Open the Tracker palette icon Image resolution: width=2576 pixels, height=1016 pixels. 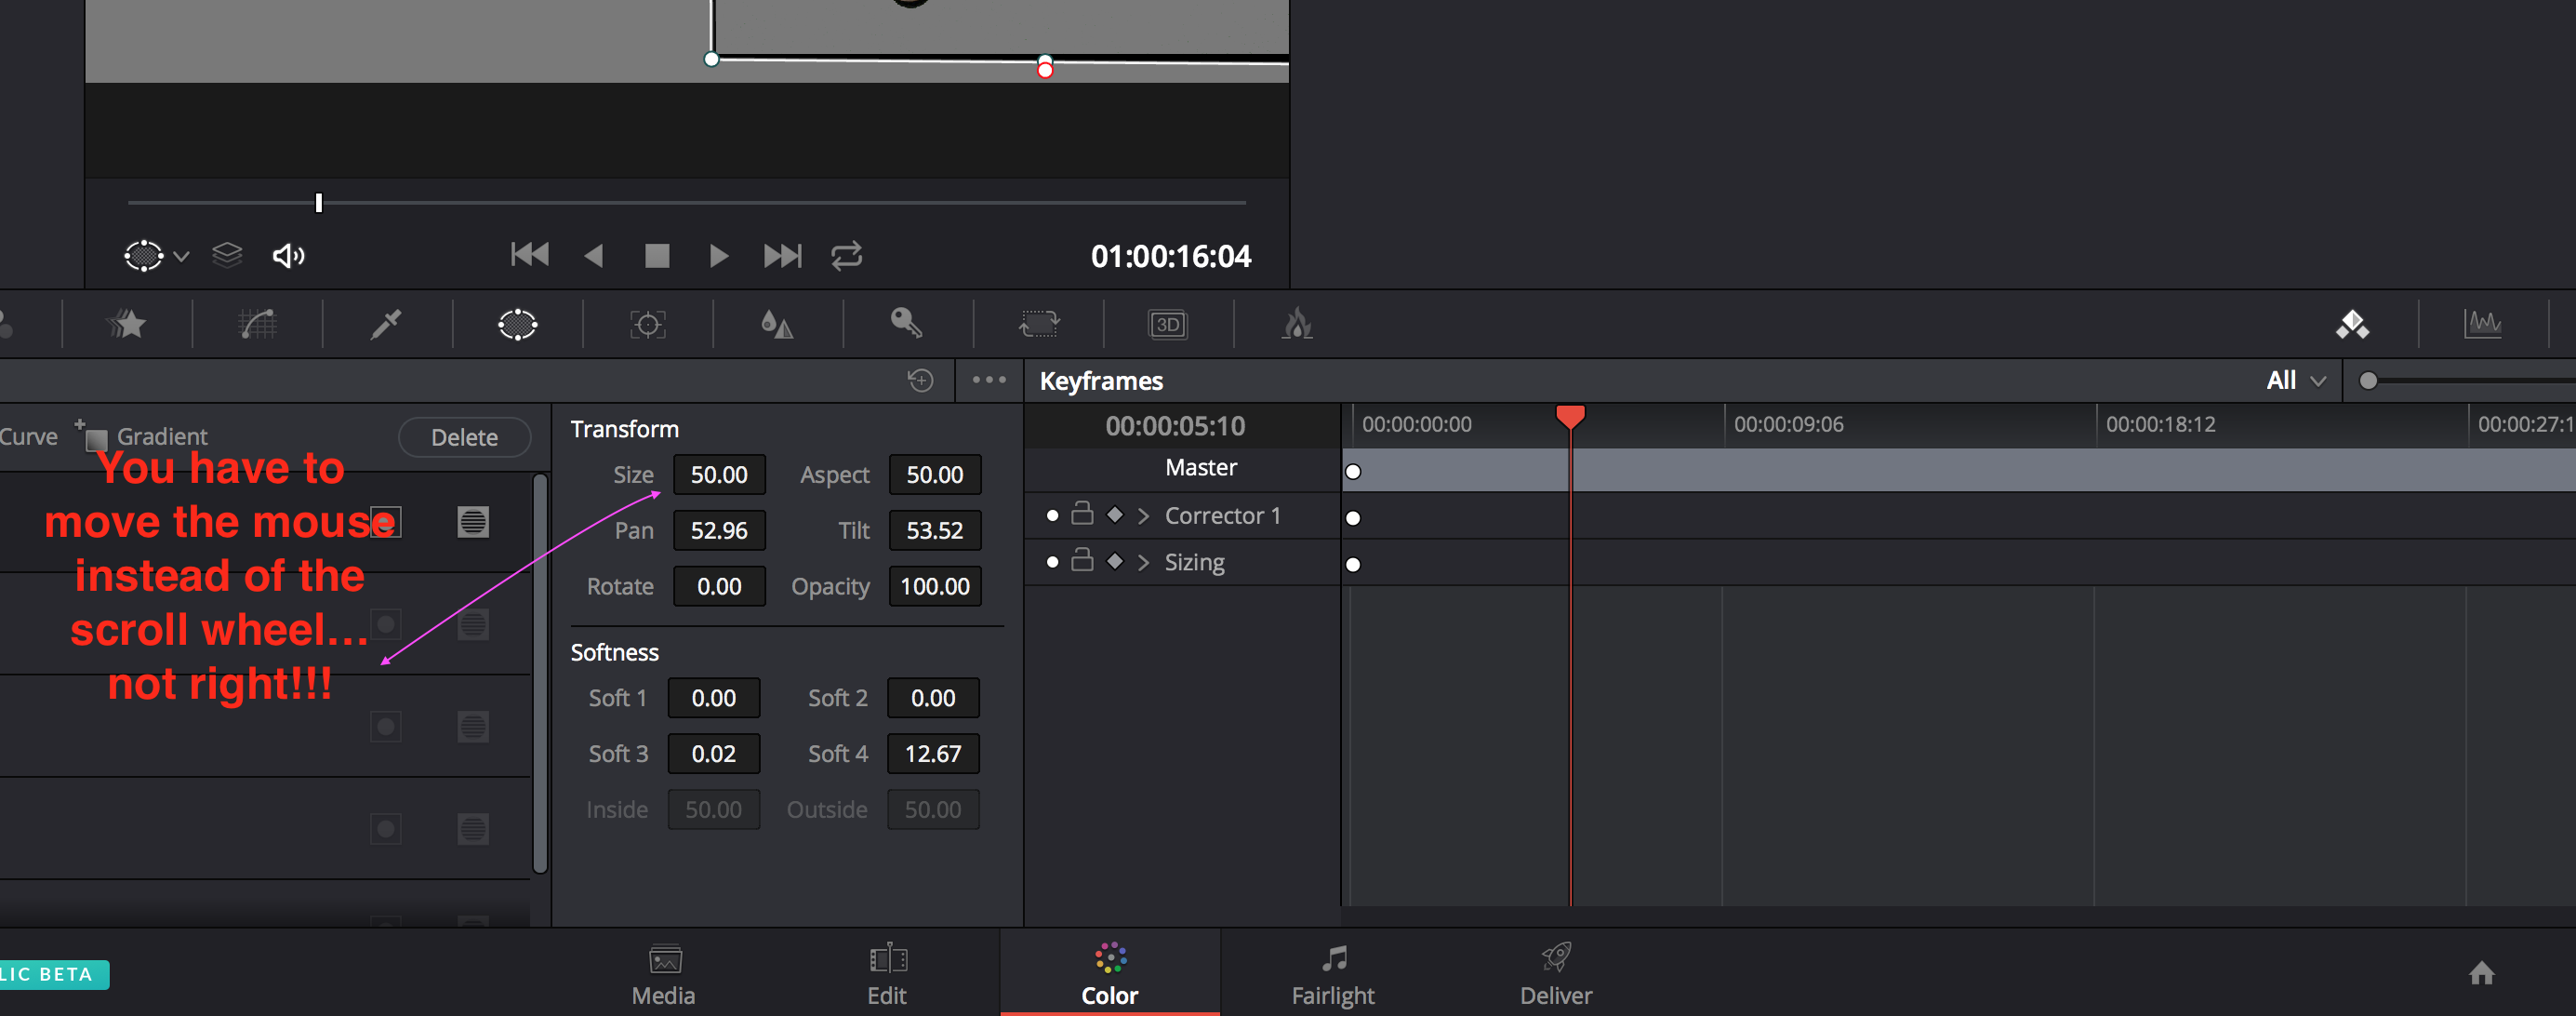[648, 324]
